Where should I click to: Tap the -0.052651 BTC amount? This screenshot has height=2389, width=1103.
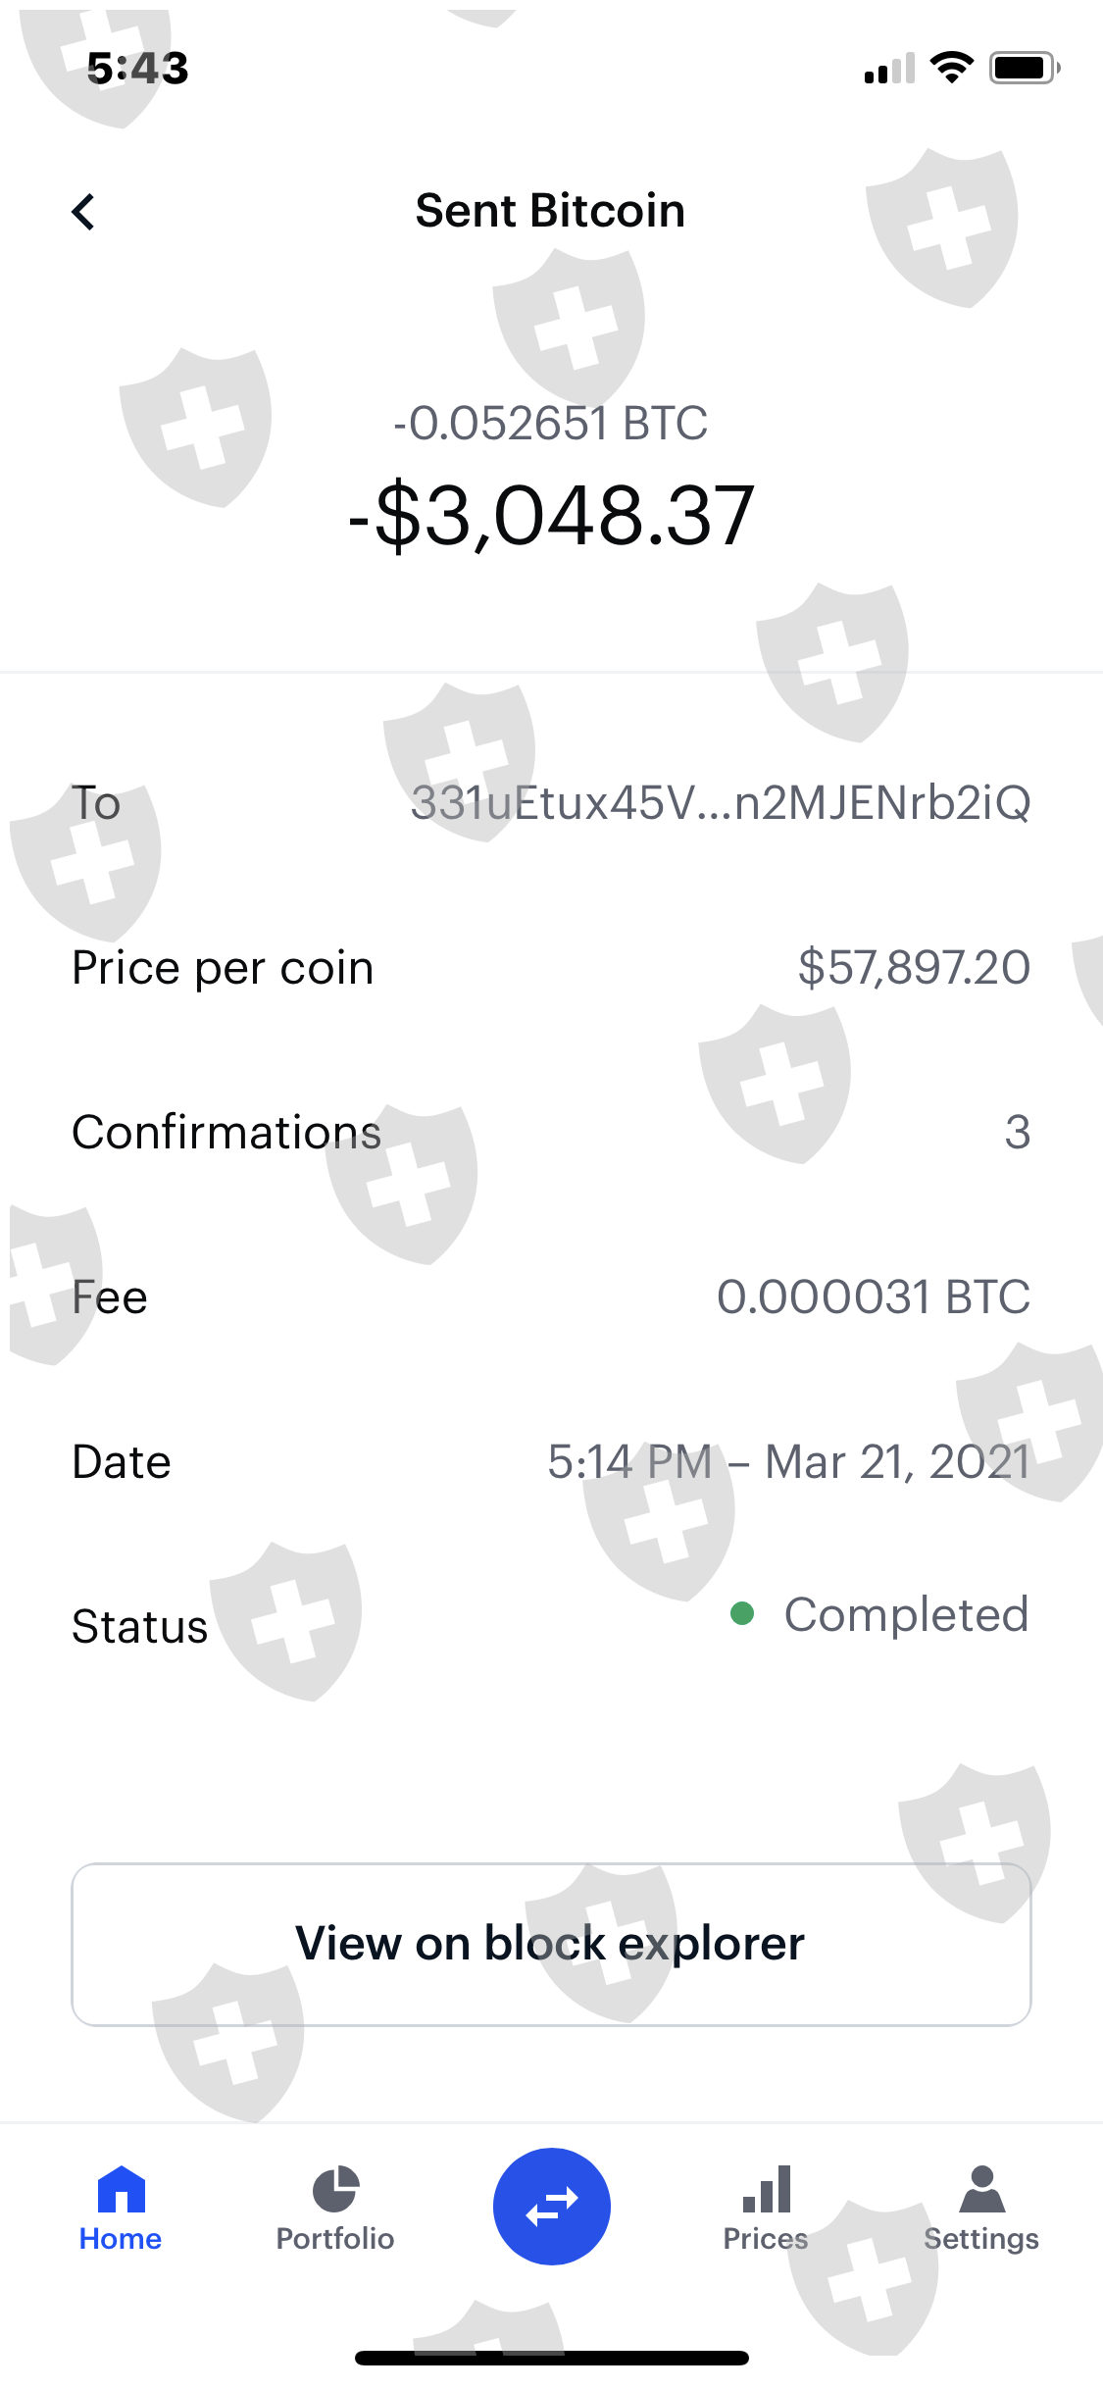(x=551, y=424)
